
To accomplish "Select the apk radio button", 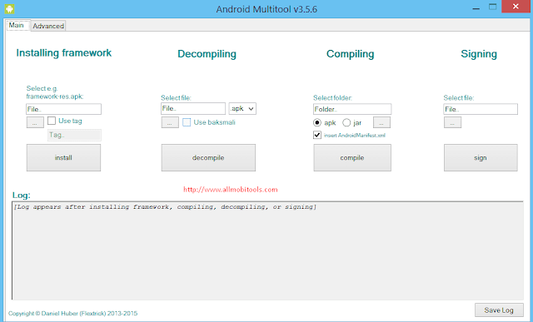I will (317, 122).
